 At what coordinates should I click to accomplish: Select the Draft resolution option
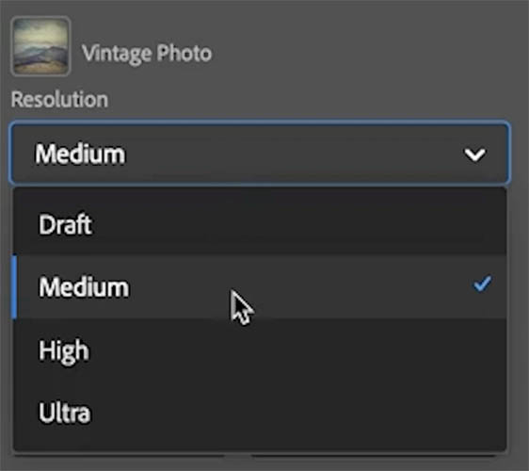coord(260,224)
